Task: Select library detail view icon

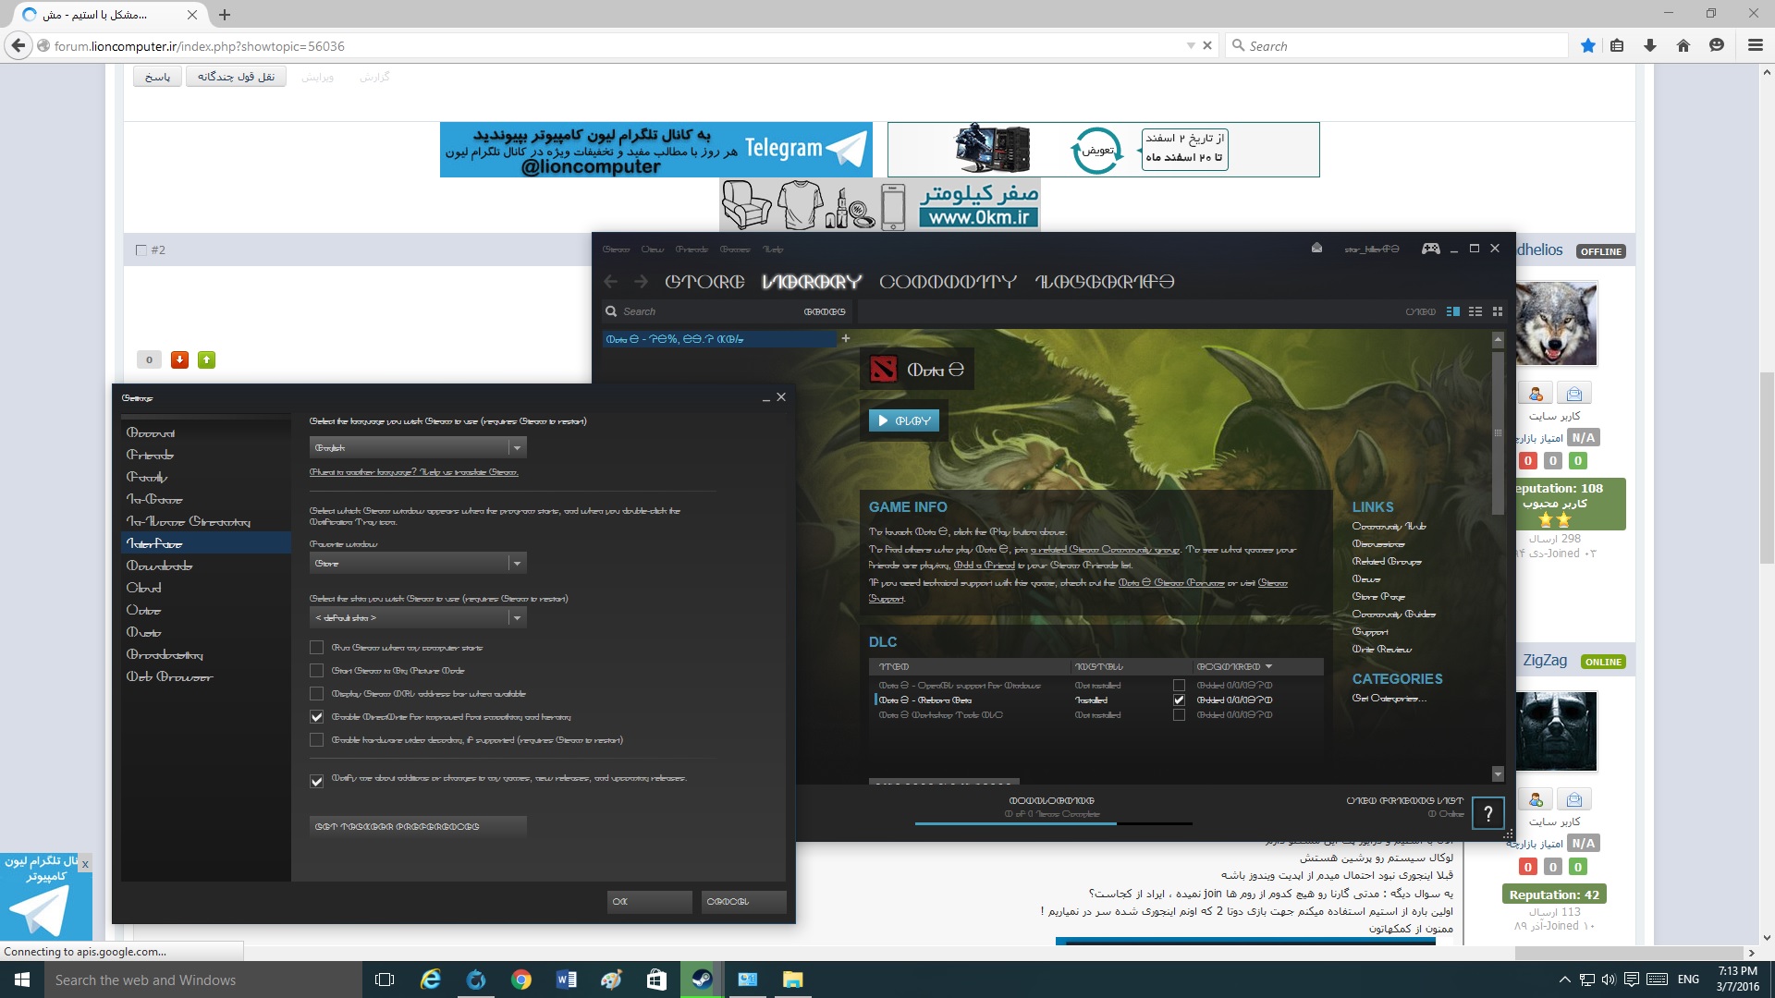Action: 1452,312
